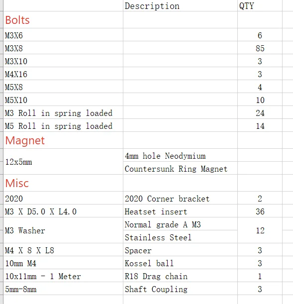This screenshot has height=304, width=293.
Task: Select quantity 85 for M3X8
Action: point(260,48)
